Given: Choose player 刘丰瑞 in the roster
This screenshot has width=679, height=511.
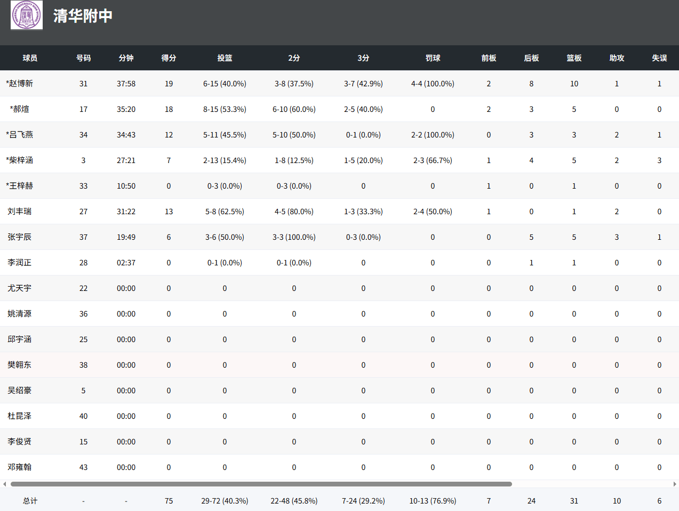Looking at the screenshot, I should 20,212.
